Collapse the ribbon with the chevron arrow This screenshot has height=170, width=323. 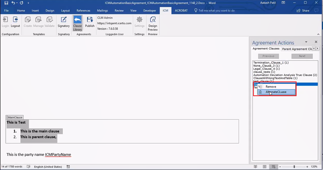click(x=318, y=34)
